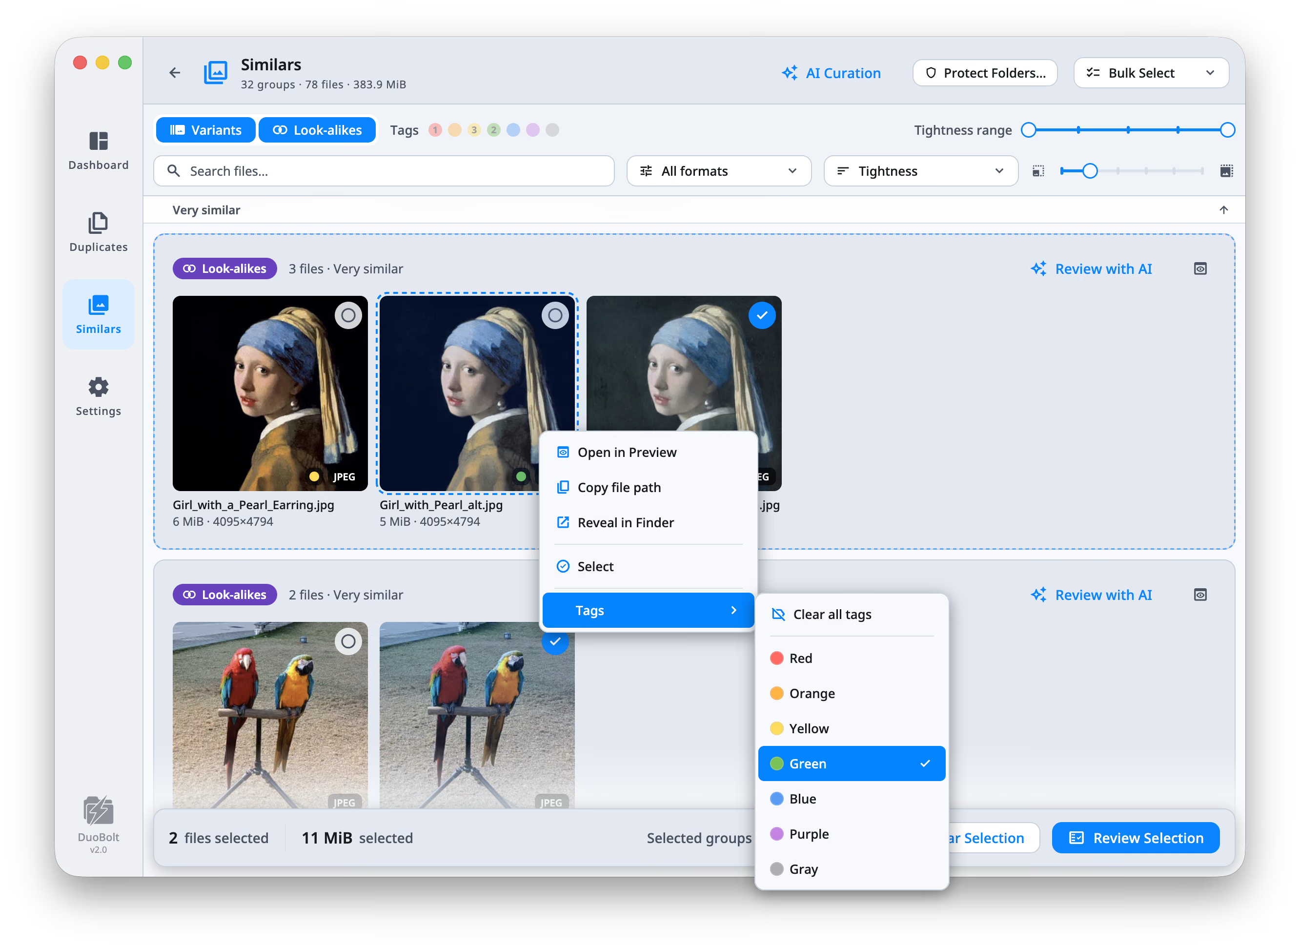Viewport: 1300px width, 949px height.
Task: Click the yellow tag dot on Girl_with_a_Pearl_Earring.jpg
Action: coord(314,477)
